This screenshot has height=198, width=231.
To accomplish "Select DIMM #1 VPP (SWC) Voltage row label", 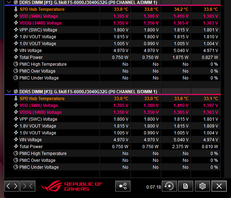I will point(38,30).
